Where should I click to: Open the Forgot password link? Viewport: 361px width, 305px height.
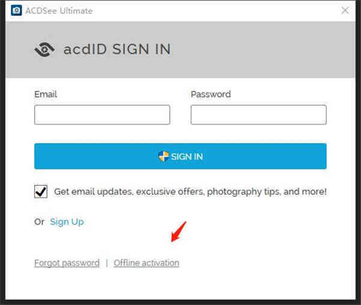pos(67,263)
